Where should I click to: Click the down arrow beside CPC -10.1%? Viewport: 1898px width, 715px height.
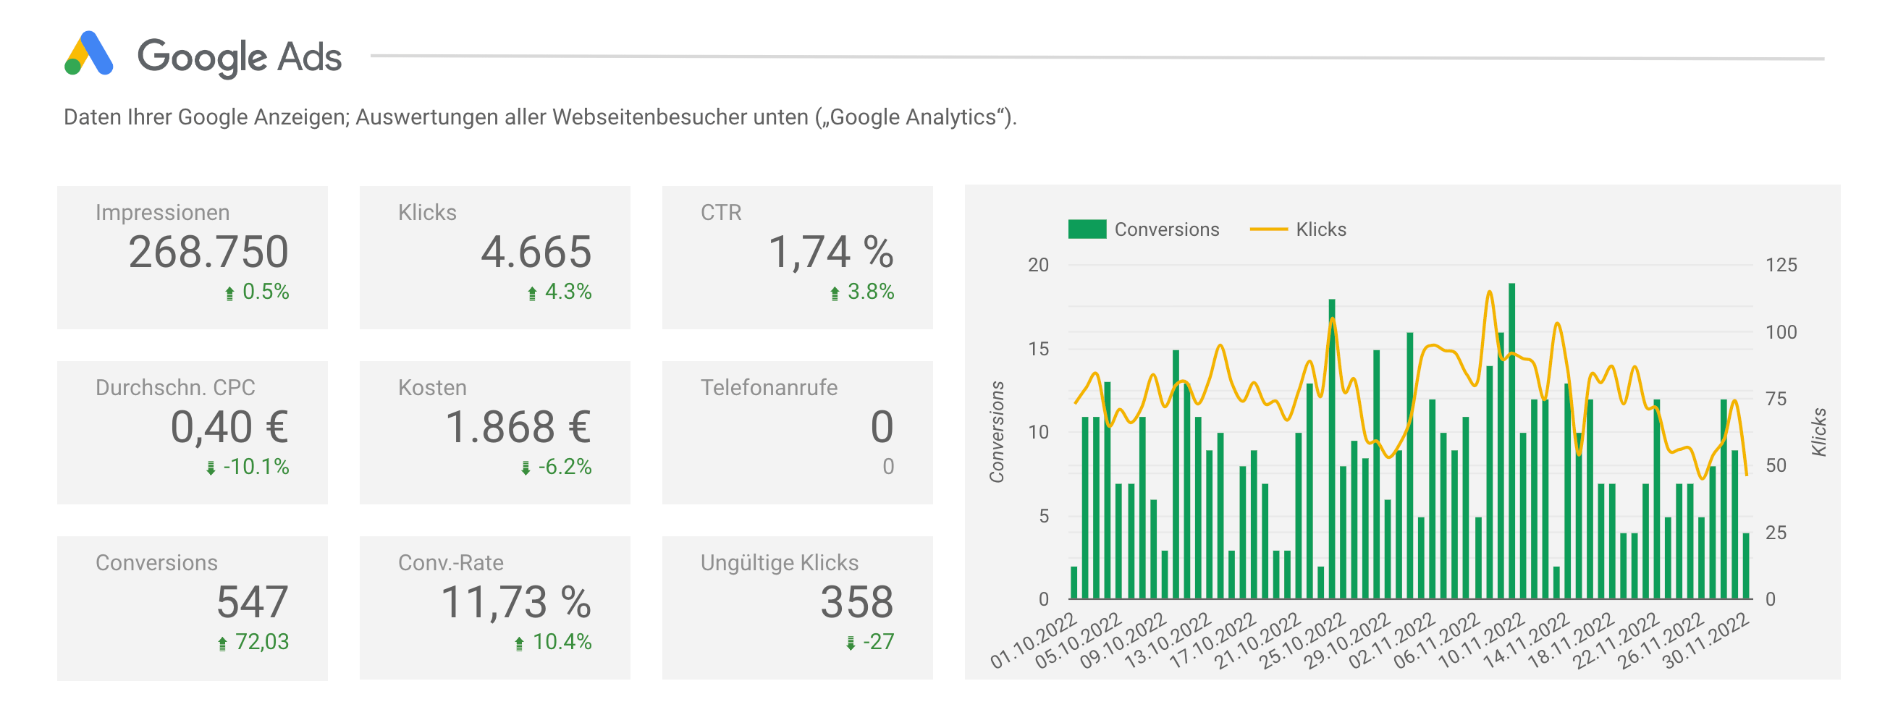pos(211,467)
